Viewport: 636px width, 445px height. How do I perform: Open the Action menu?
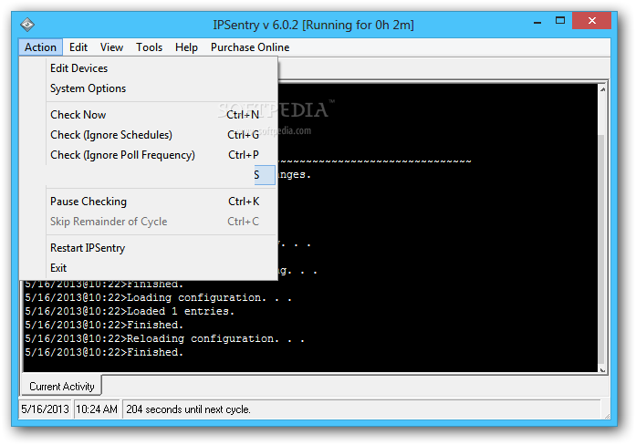[x=40, y=47]
